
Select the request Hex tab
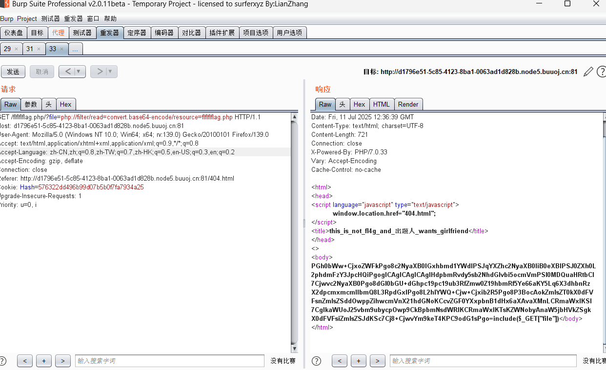point(66,104)
